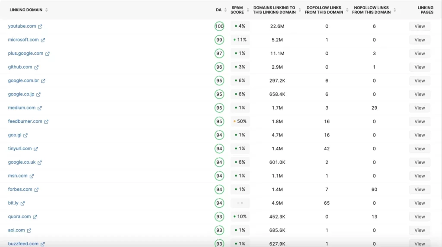Image resolution: width=442 pixels, height=247 pixels.
Task: Open the plus.google.com domain link
Action: [25, 54]
